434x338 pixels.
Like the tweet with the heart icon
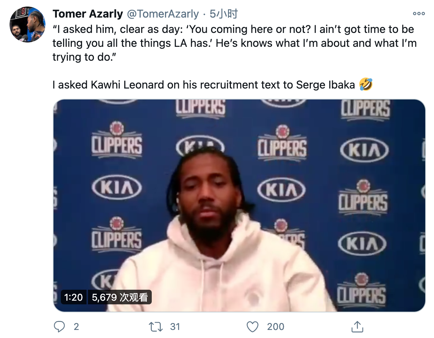coord(252,326)
